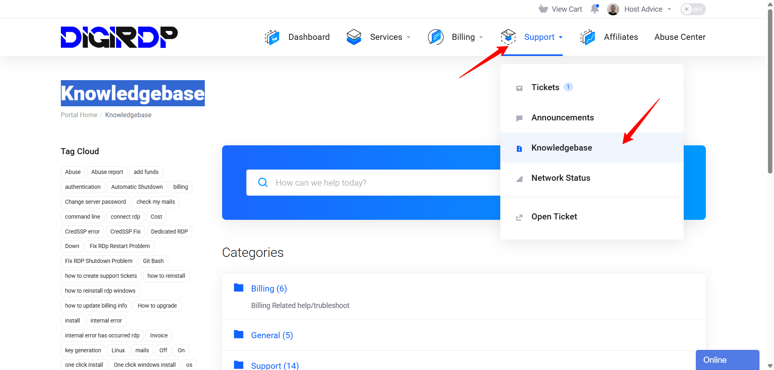
Task: Click the scrollbar down arrow
Action: (770, 366)
